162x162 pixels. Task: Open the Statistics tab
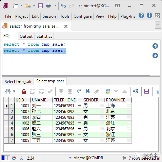click(x=44, y=36)
